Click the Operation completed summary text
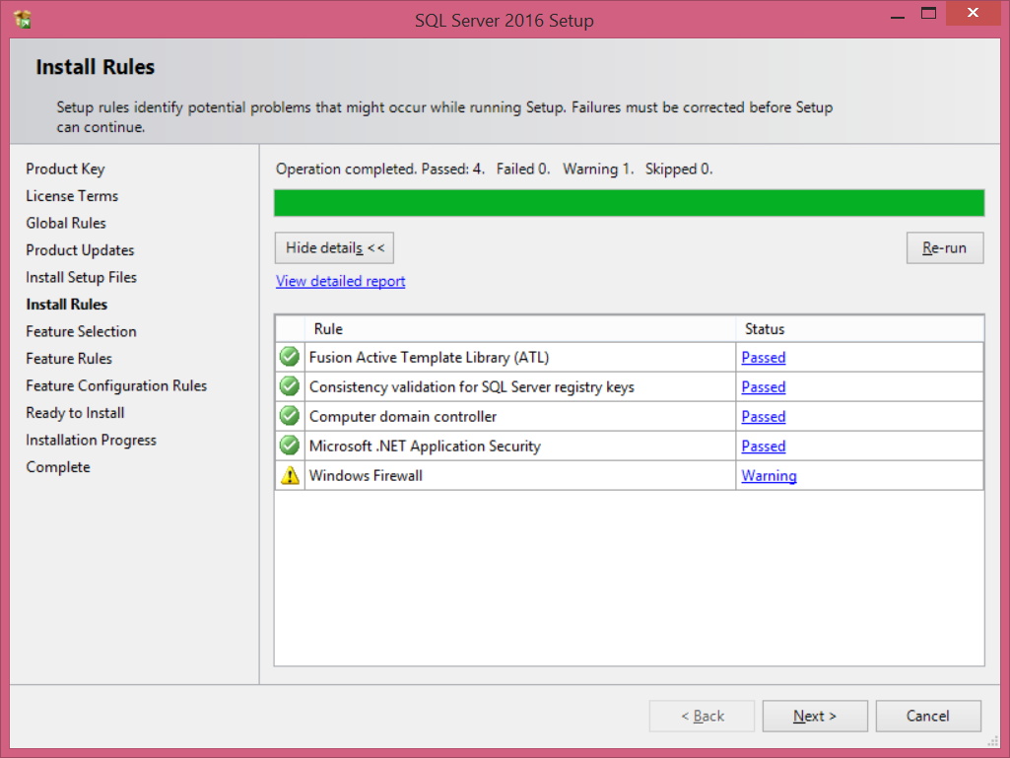 (494, 169)
